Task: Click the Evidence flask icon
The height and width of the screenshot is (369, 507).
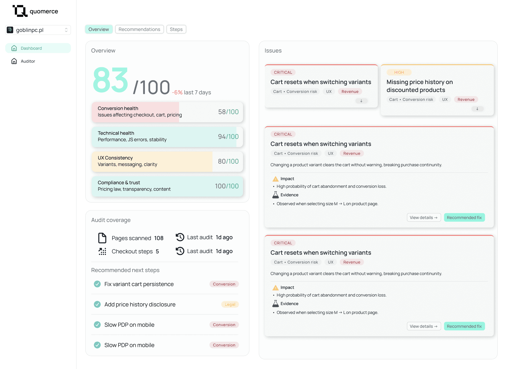Action: (x=275, y=195)
